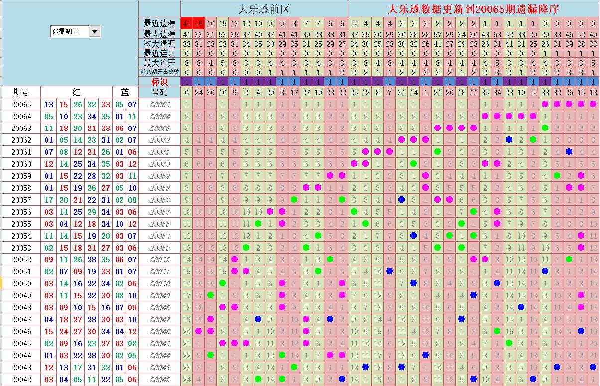This screenshot has height=386, width=600.
Task: Select value 53 in the 最大遗漏 row
Action: [223, 34]
